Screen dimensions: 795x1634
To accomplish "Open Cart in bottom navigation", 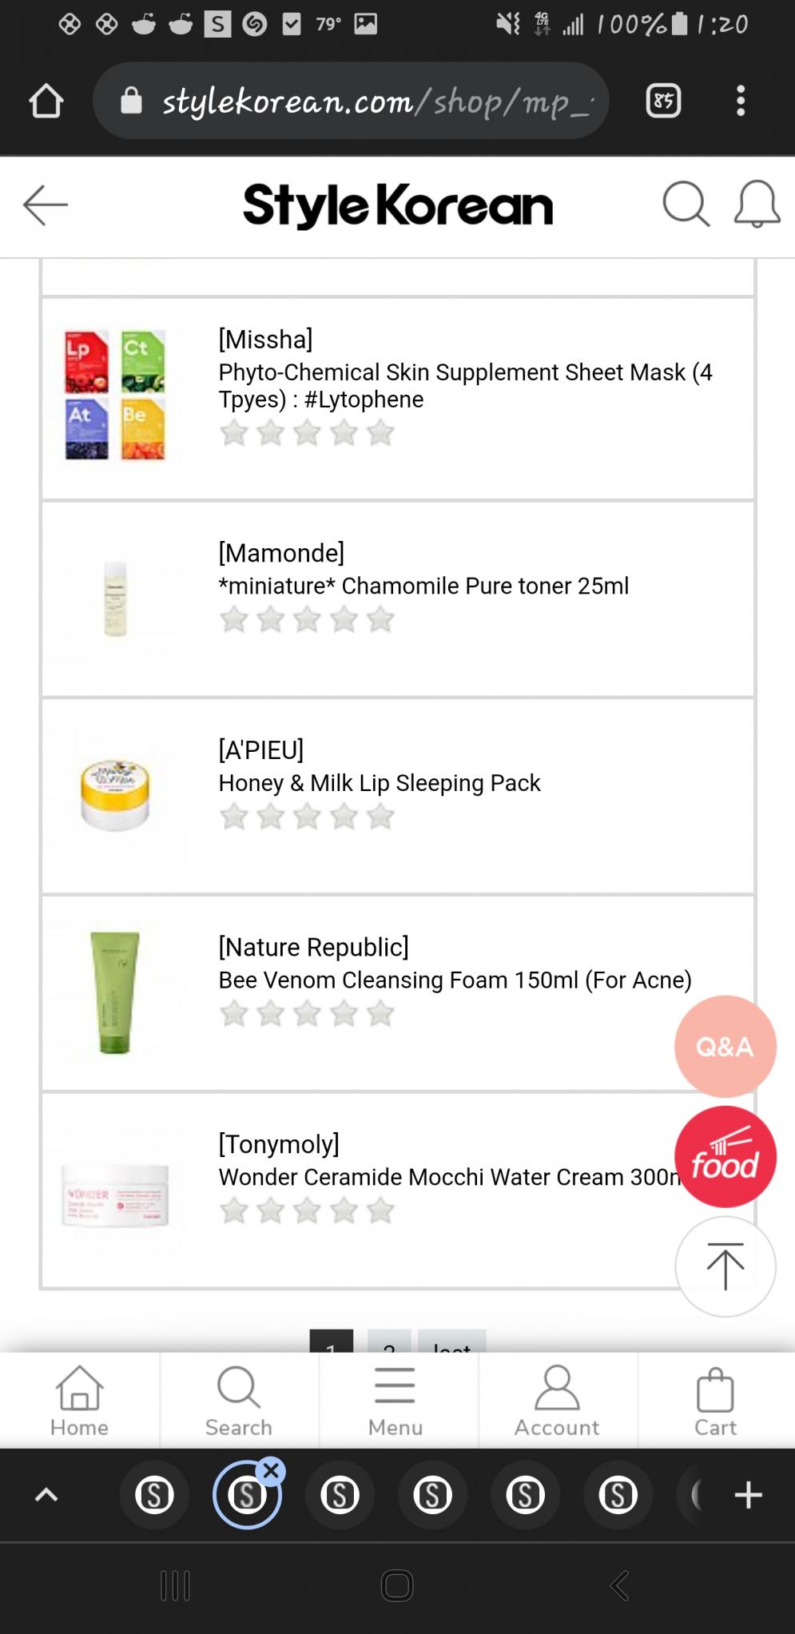I will (715, 1401).
